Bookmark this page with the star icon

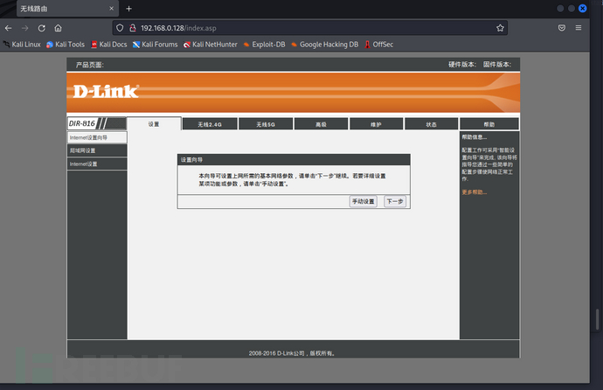point(500,28)
